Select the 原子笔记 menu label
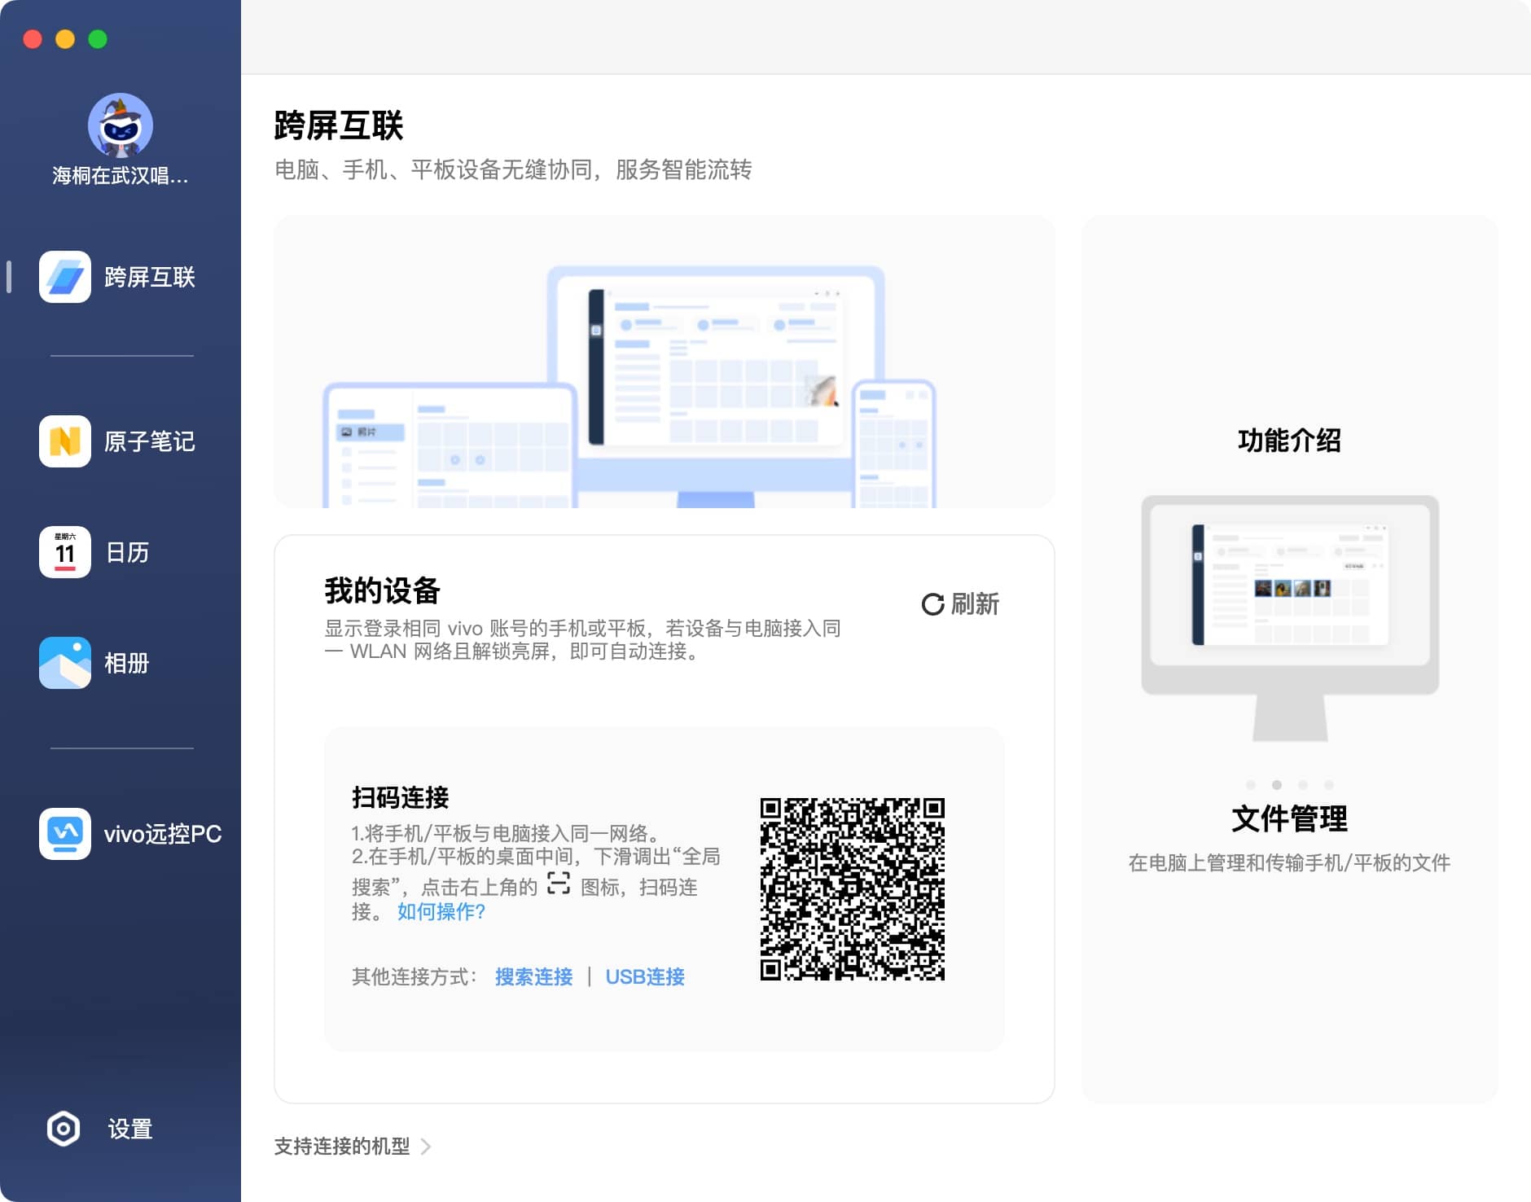Screen dimensions: 1531x1202 click(150, 441)
